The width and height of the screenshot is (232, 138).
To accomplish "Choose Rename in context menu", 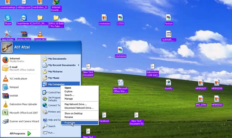I will click(80, 117).
